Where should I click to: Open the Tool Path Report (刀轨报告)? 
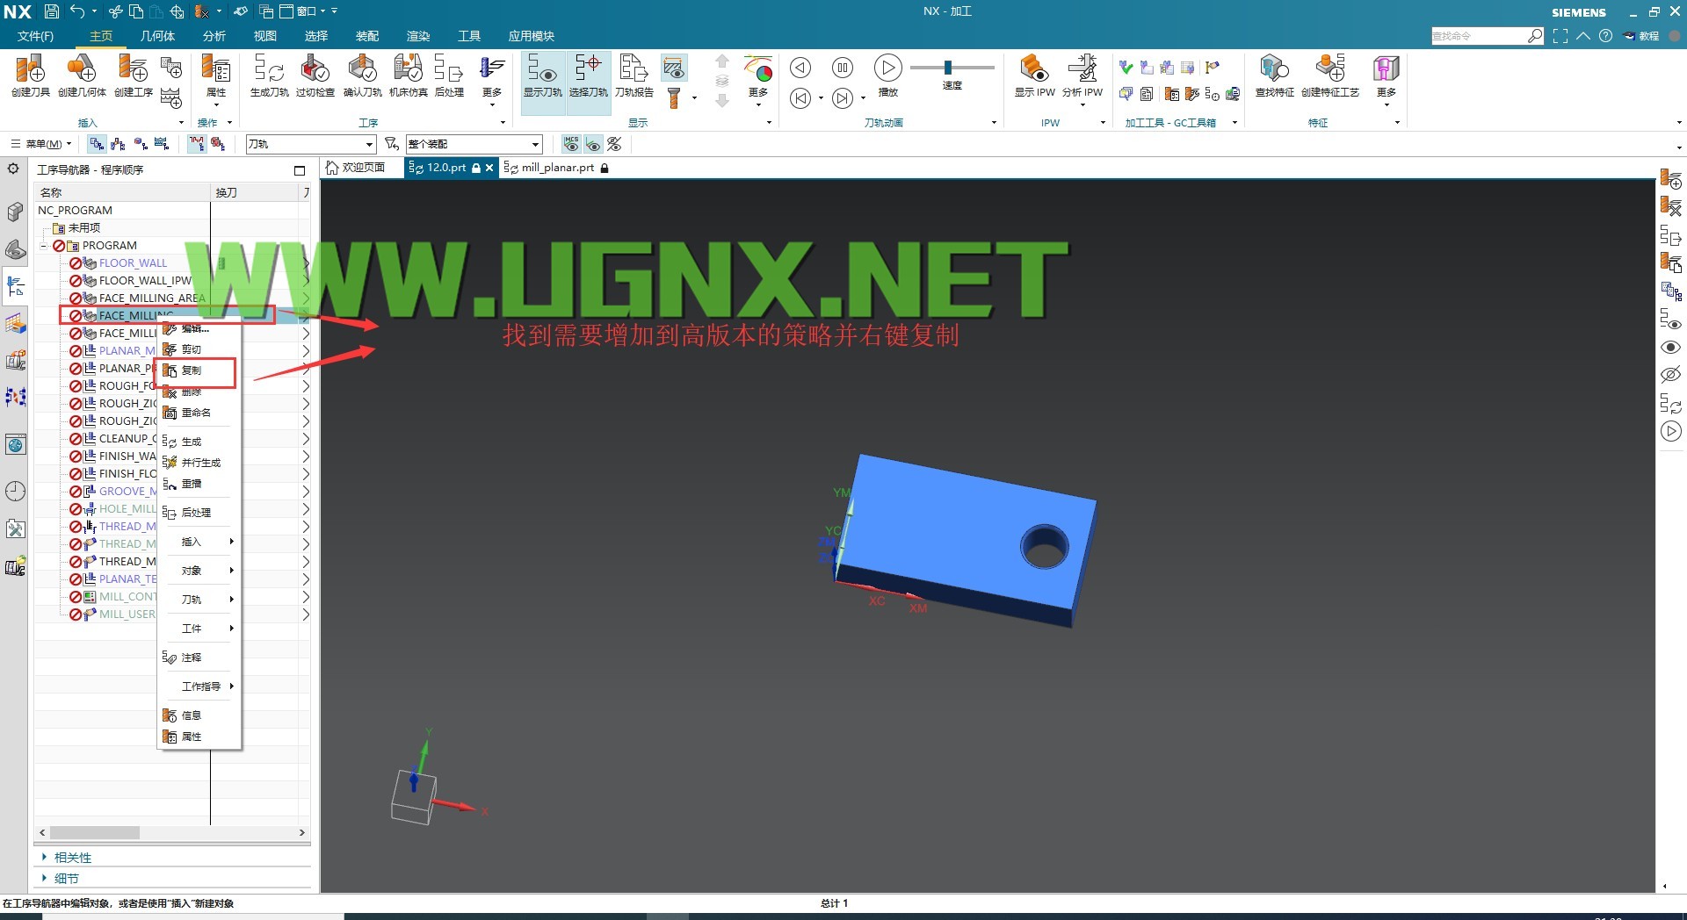point(634,75)
